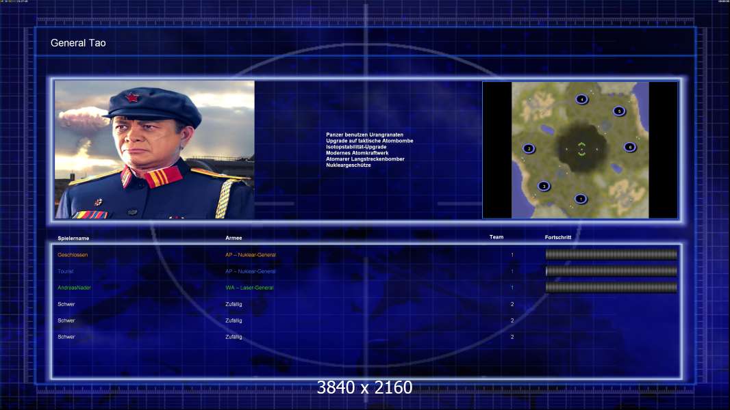This screenshot has width=730, height=410.
Task: Click "Nukleargeschütze" text line
Action: pos(349,165)
